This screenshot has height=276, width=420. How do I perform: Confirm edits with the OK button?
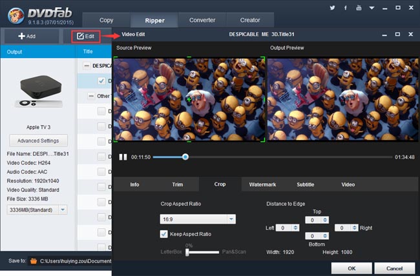(352, 268)
